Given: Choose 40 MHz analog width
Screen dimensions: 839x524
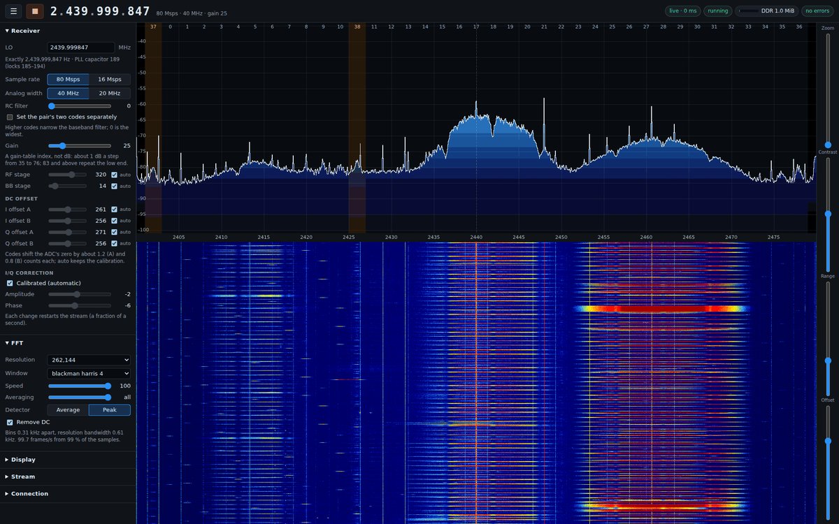Looking at the screenshot, I should pos(68,93).
